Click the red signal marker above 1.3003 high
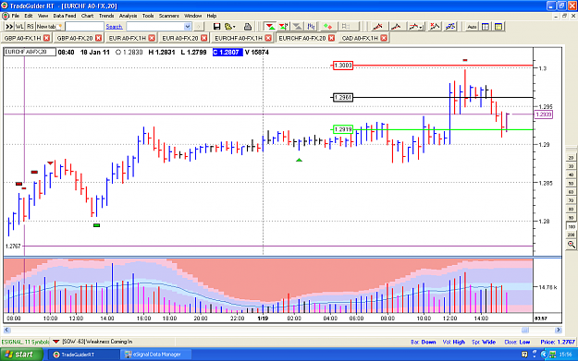 coord(465,60)
